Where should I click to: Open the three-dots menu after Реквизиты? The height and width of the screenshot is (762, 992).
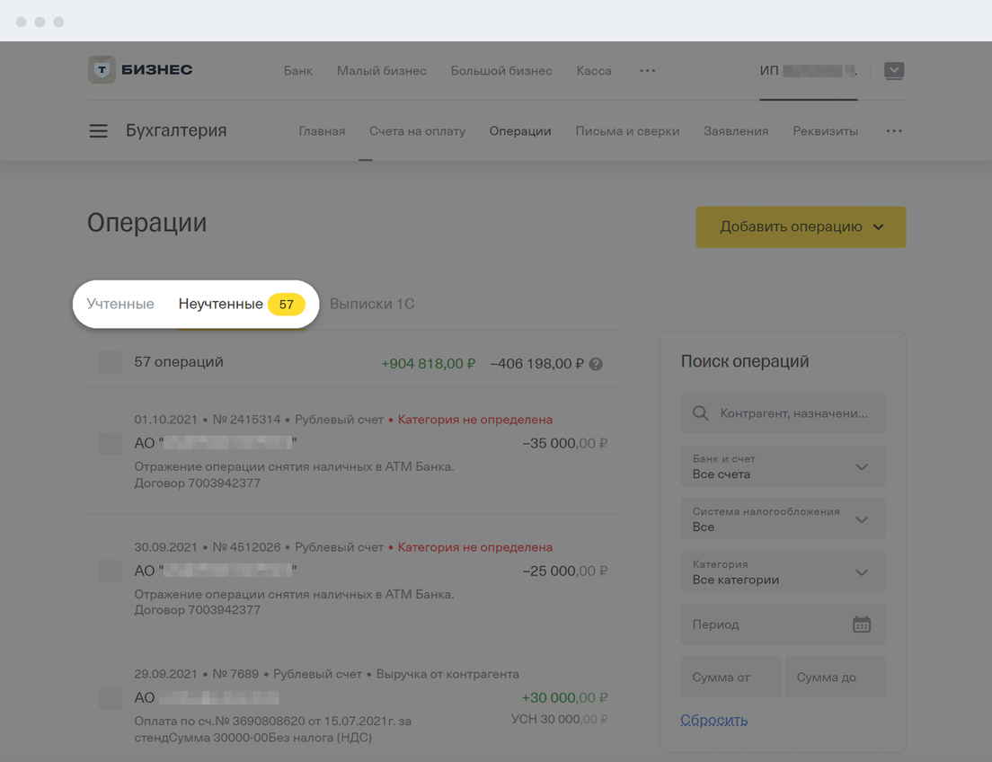click(x=893, y=131)
